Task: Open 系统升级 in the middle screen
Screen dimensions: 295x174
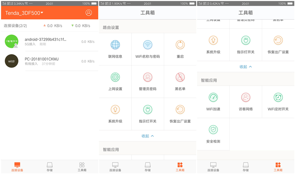Action: click(x=115, y=114)
